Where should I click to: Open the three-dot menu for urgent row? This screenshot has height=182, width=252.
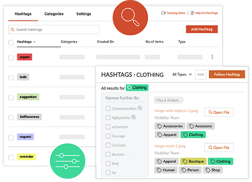[x=212, y=57]
